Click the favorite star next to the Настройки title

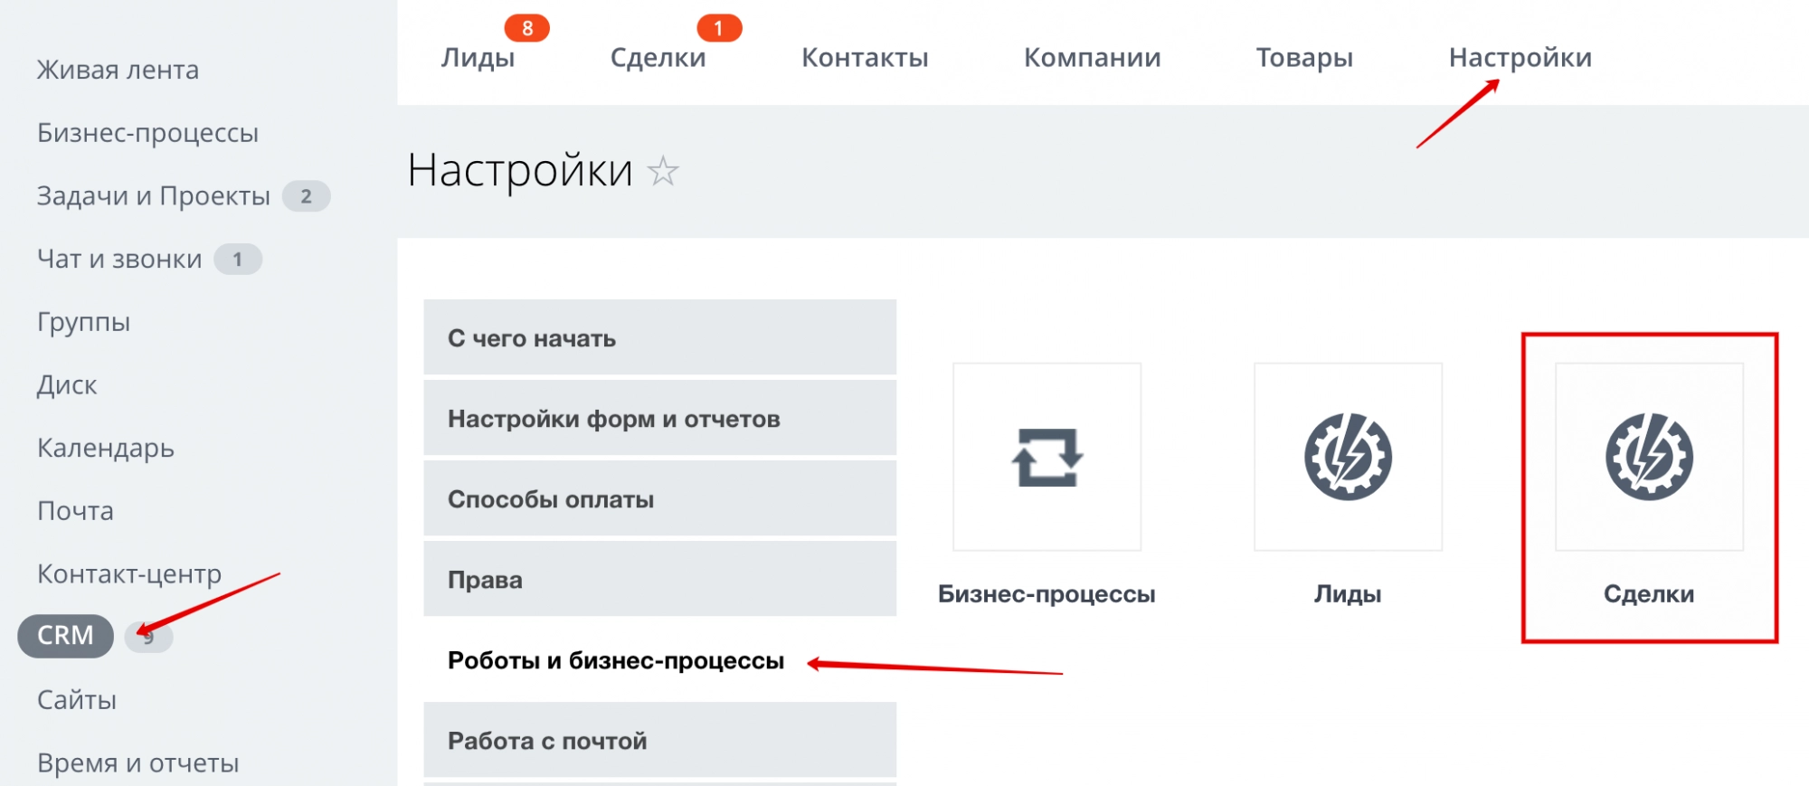pos(663,171)
